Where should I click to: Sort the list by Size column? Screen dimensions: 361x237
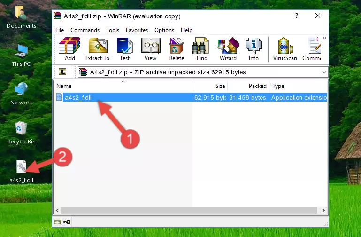pos(210,86)
